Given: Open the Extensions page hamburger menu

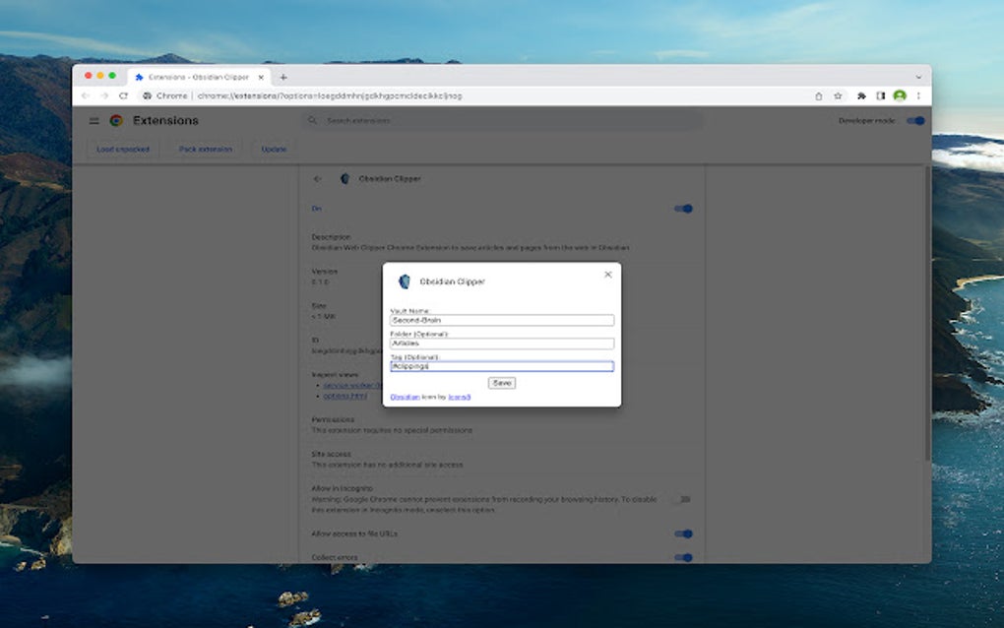Looking at the screenshot, I should pos(94,120).
